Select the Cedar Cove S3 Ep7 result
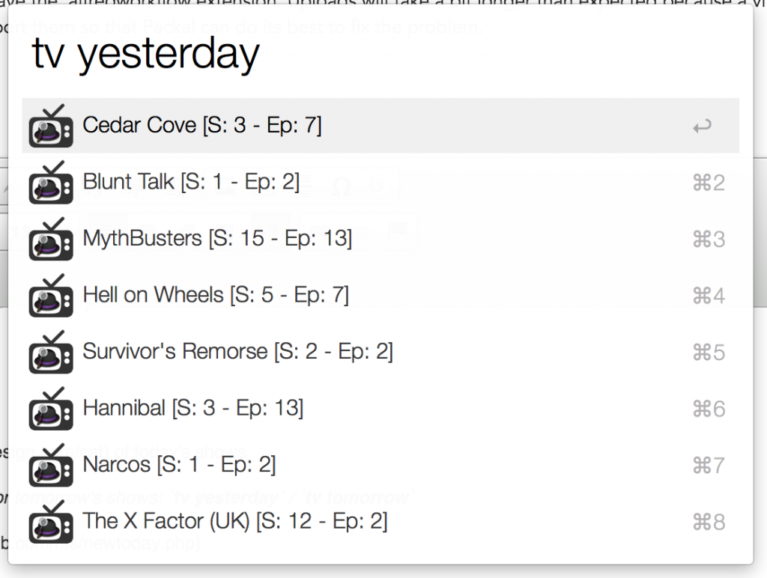767x578 pixels. click(202, 125)
